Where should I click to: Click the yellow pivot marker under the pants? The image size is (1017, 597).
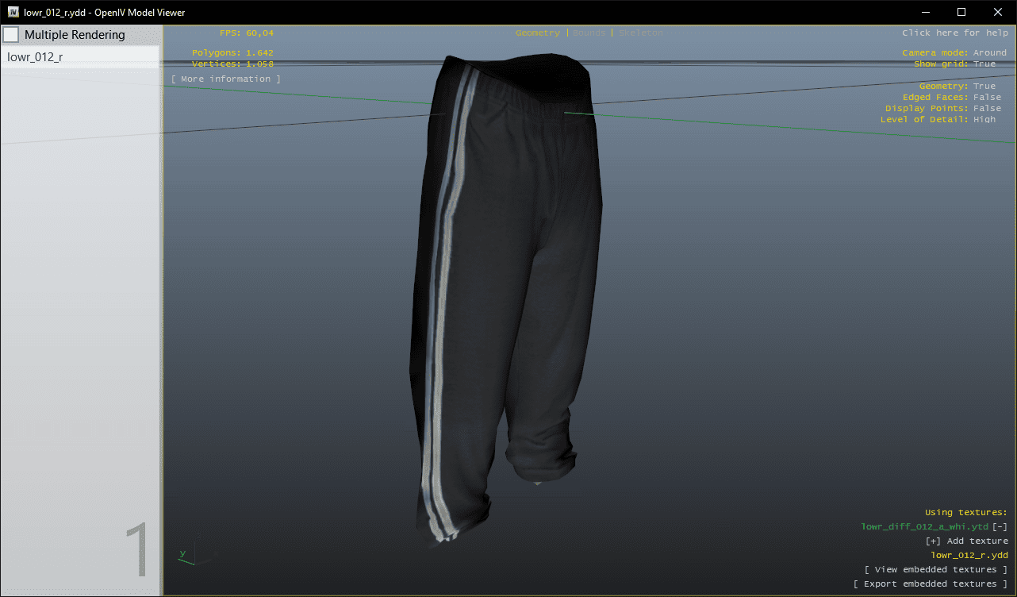click(x=537, y=482)
